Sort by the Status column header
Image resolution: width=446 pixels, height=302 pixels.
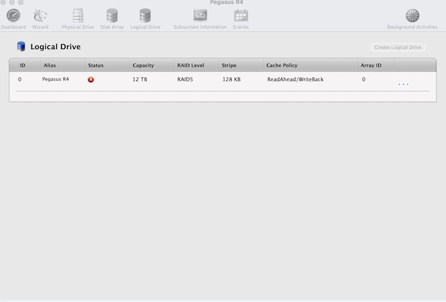96,65
